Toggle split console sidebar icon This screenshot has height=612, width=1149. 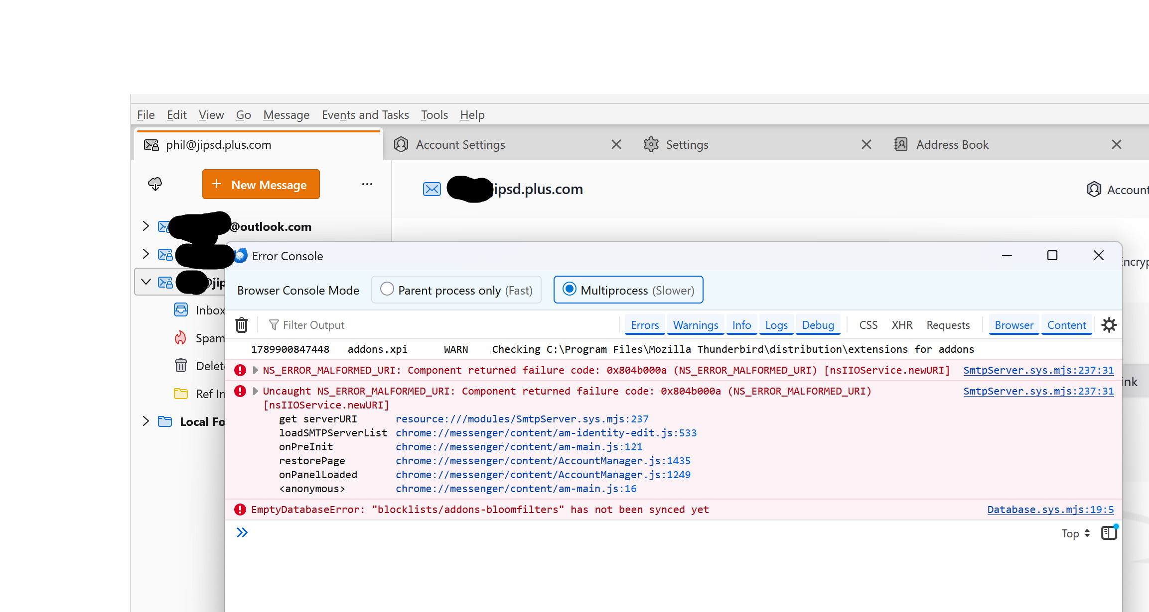[1109, 533]
